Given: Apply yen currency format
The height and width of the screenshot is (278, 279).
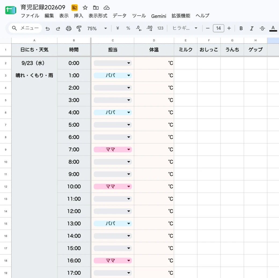Looking at the screenshot, I should tap(118, 28).
